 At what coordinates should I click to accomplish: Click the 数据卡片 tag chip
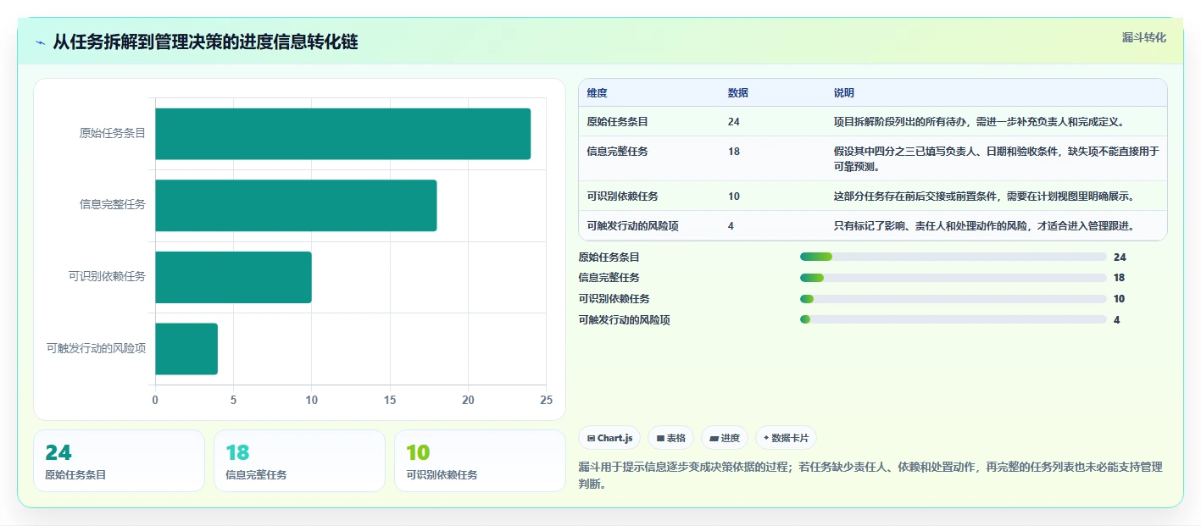point(786,438)
